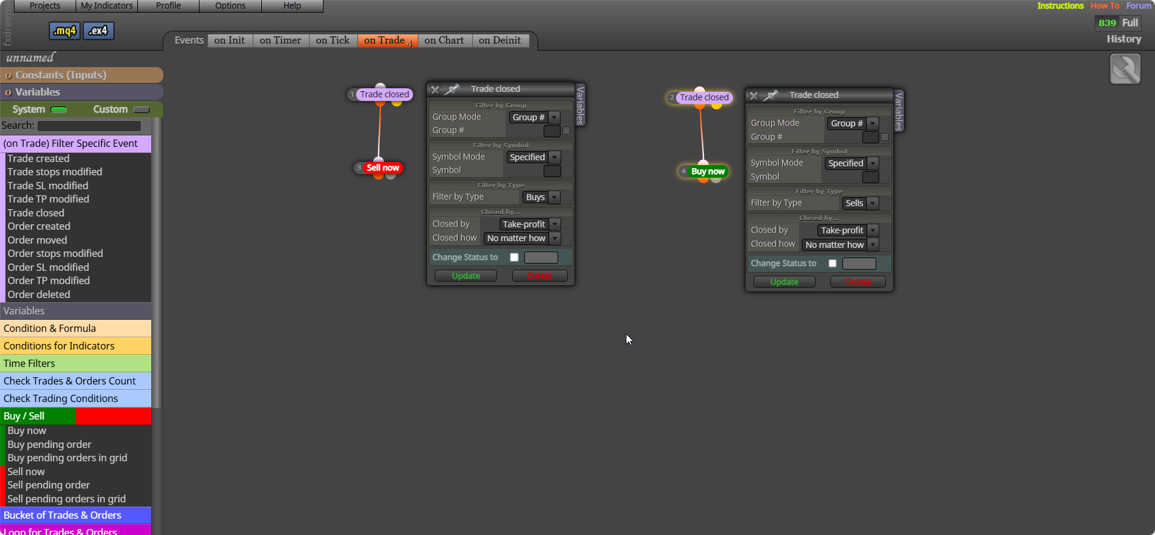Click Update in the right Trade closed panel
Viewport: 1155px width, 535px height.
tap(784, 282)
